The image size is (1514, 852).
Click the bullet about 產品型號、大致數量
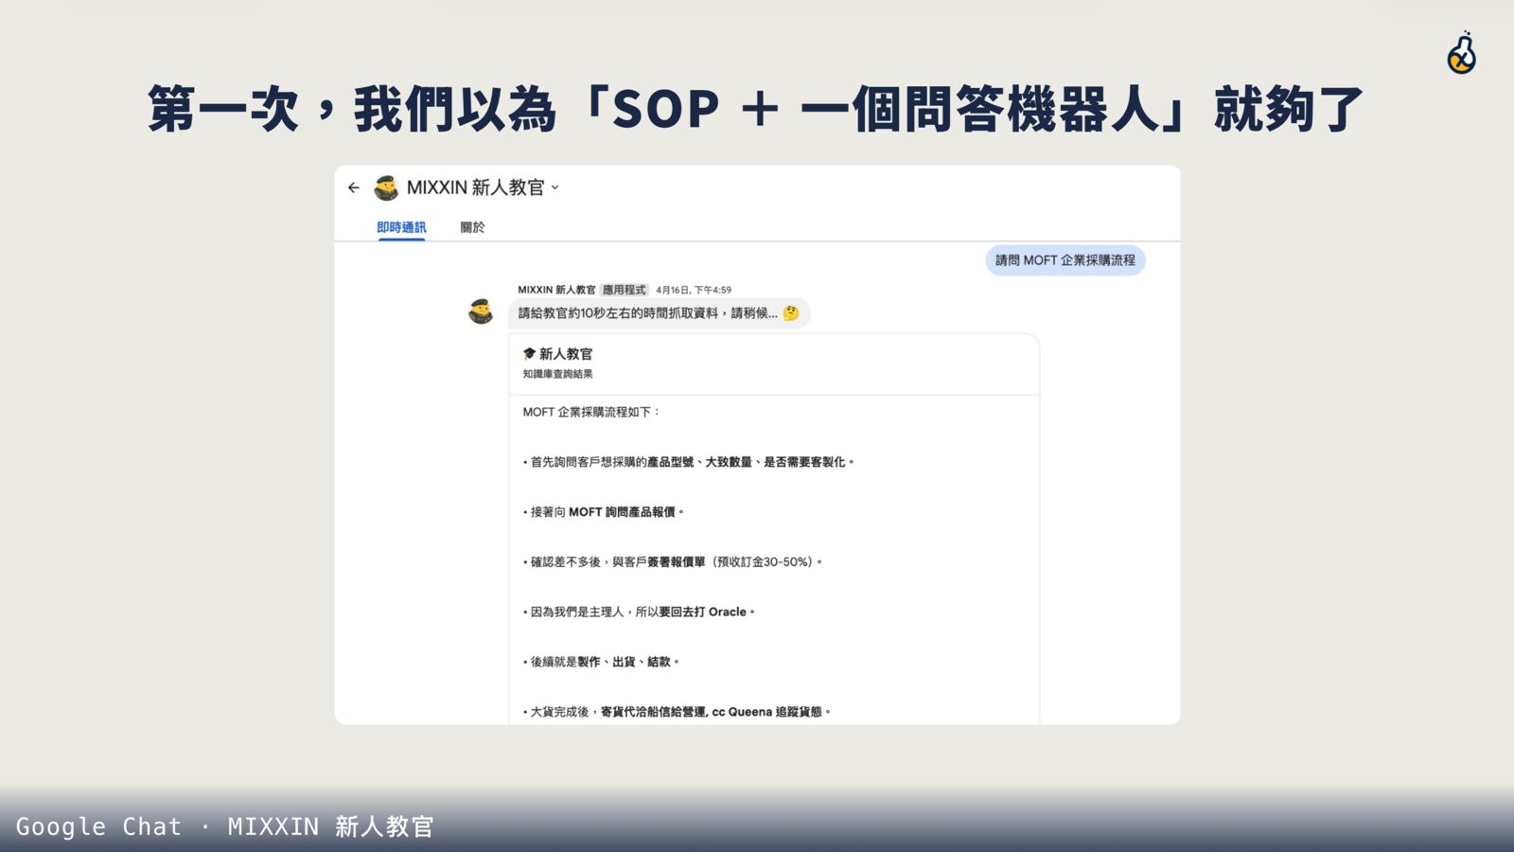(689, 462)
